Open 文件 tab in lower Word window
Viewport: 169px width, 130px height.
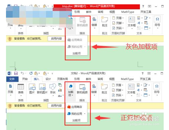click(12, 79)
